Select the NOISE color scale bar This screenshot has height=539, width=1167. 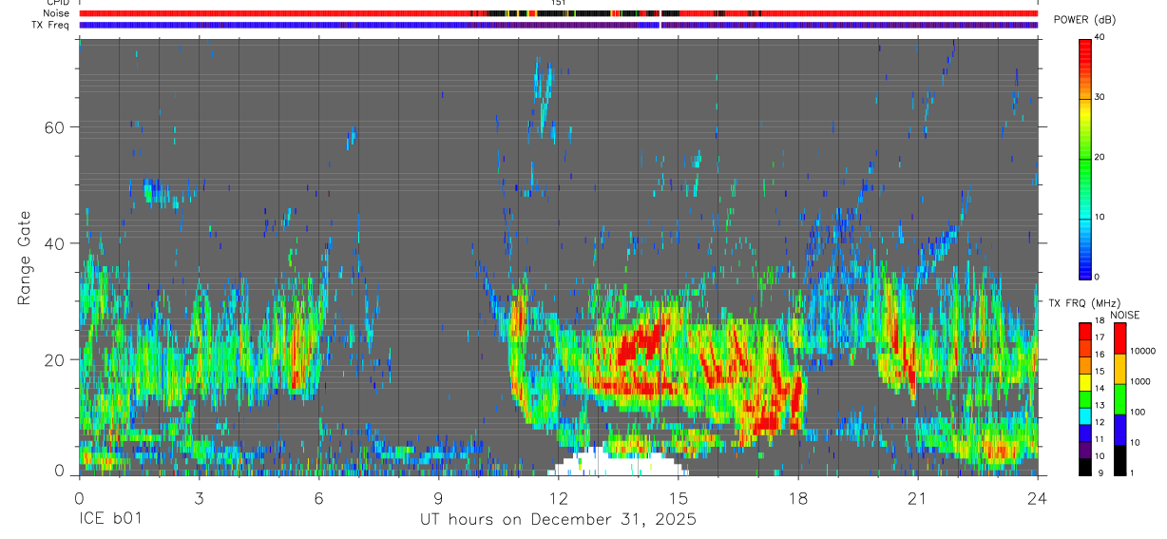tap(1119, 399)
